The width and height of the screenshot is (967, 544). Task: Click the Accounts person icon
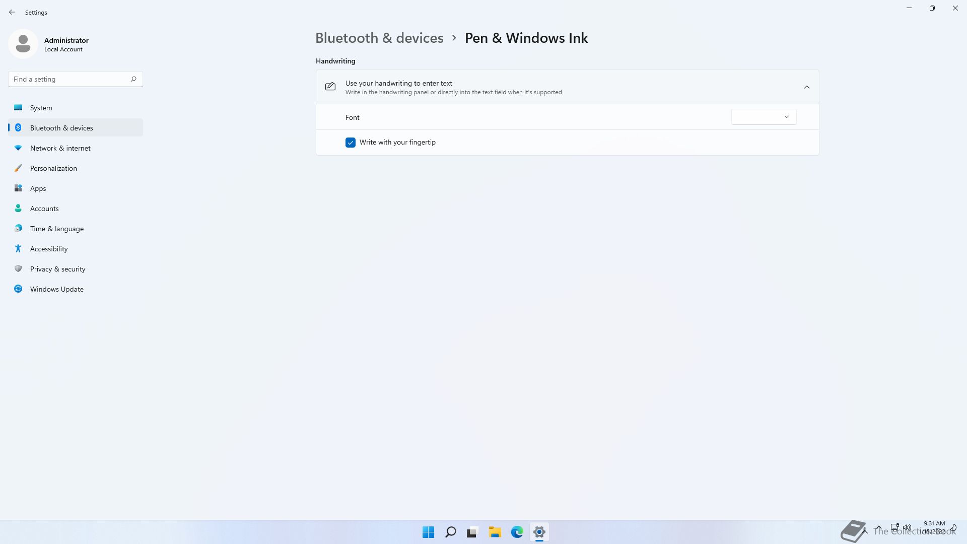[x=18, y=209]
